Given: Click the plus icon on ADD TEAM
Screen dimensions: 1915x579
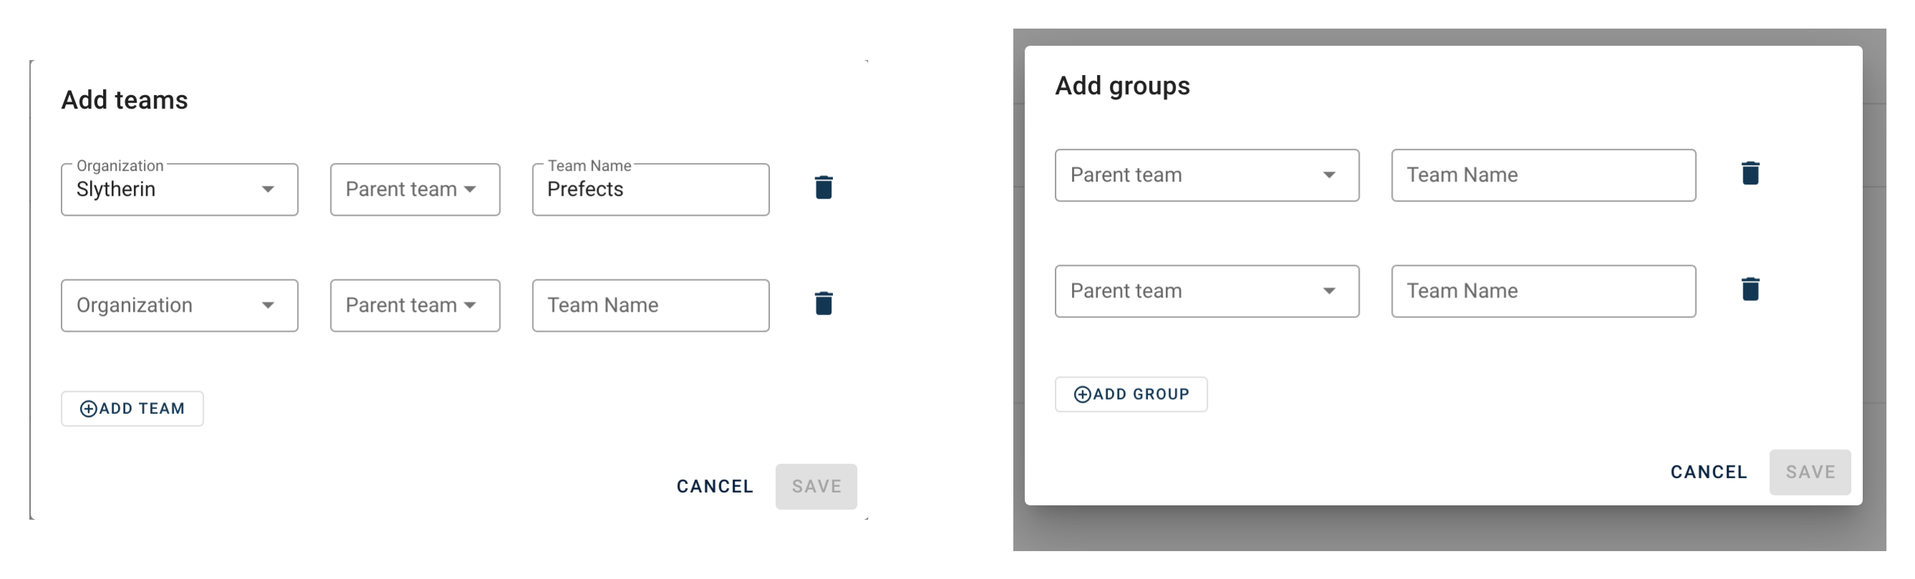Looking at the screenshot, I should [87, 408].
